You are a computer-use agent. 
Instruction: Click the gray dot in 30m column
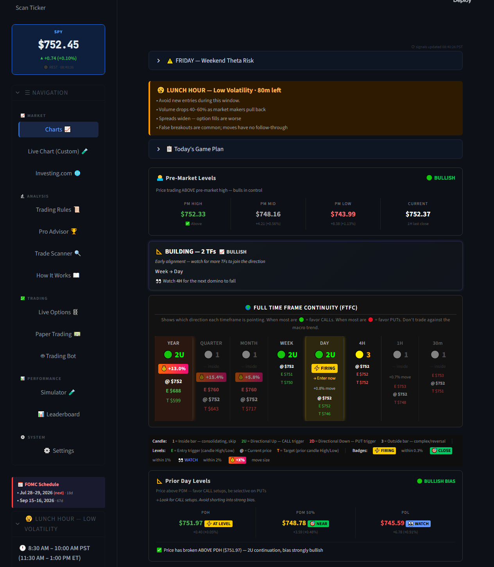tap(435, 355)
